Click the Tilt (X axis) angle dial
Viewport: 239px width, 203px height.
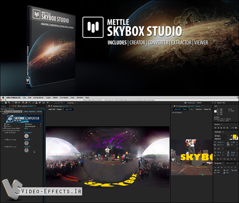[x=26, y=136]
